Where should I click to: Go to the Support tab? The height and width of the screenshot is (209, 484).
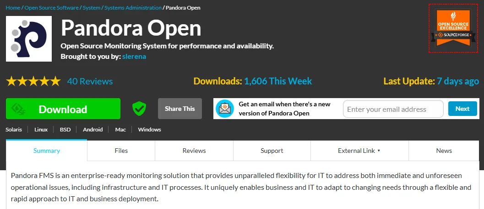[272, 151]
